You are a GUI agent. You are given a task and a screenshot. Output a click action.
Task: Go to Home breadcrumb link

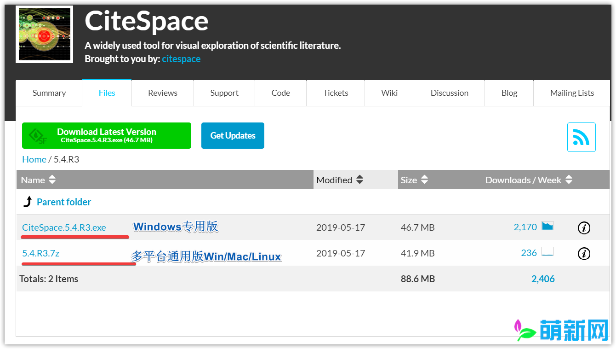pyautogui.click(x=34, y=159)
